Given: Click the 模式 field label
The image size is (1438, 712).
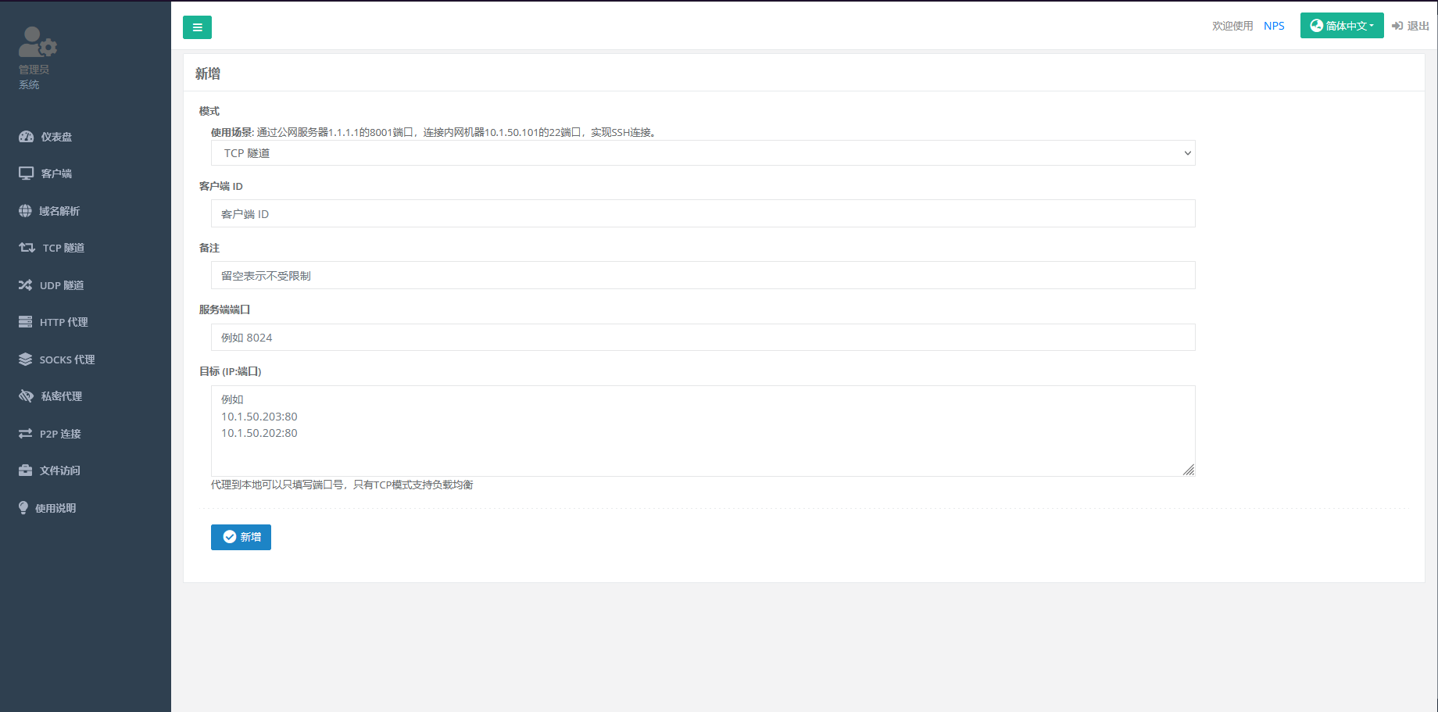Looking at the screenshot, I should pos(209,111).
